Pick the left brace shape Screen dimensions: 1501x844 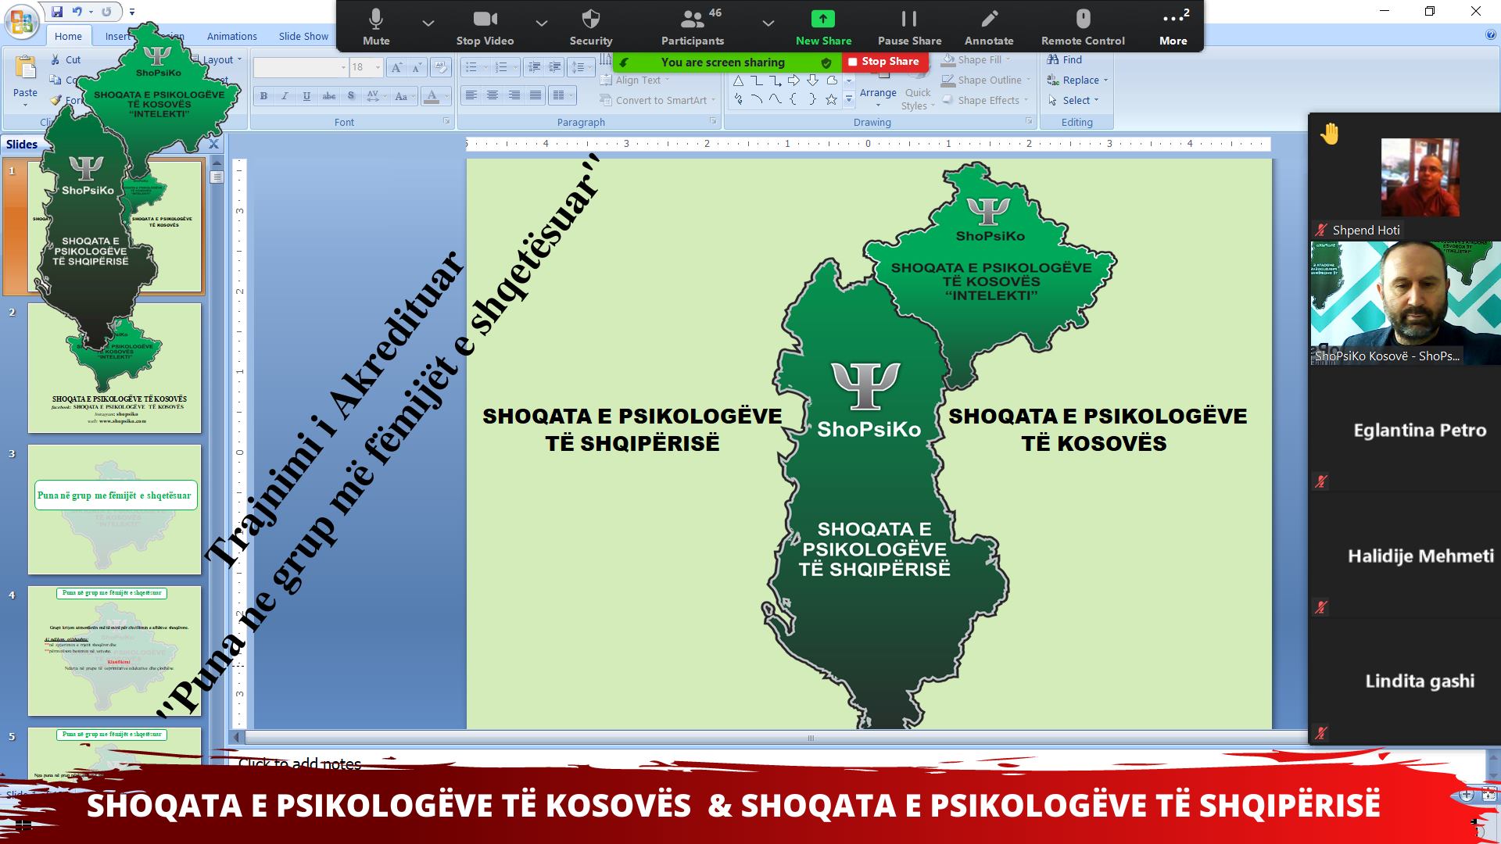point(793,99)
